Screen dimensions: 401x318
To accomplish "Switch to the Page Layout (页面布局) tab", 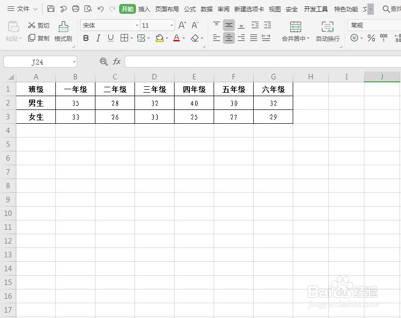I will point(167,9).
